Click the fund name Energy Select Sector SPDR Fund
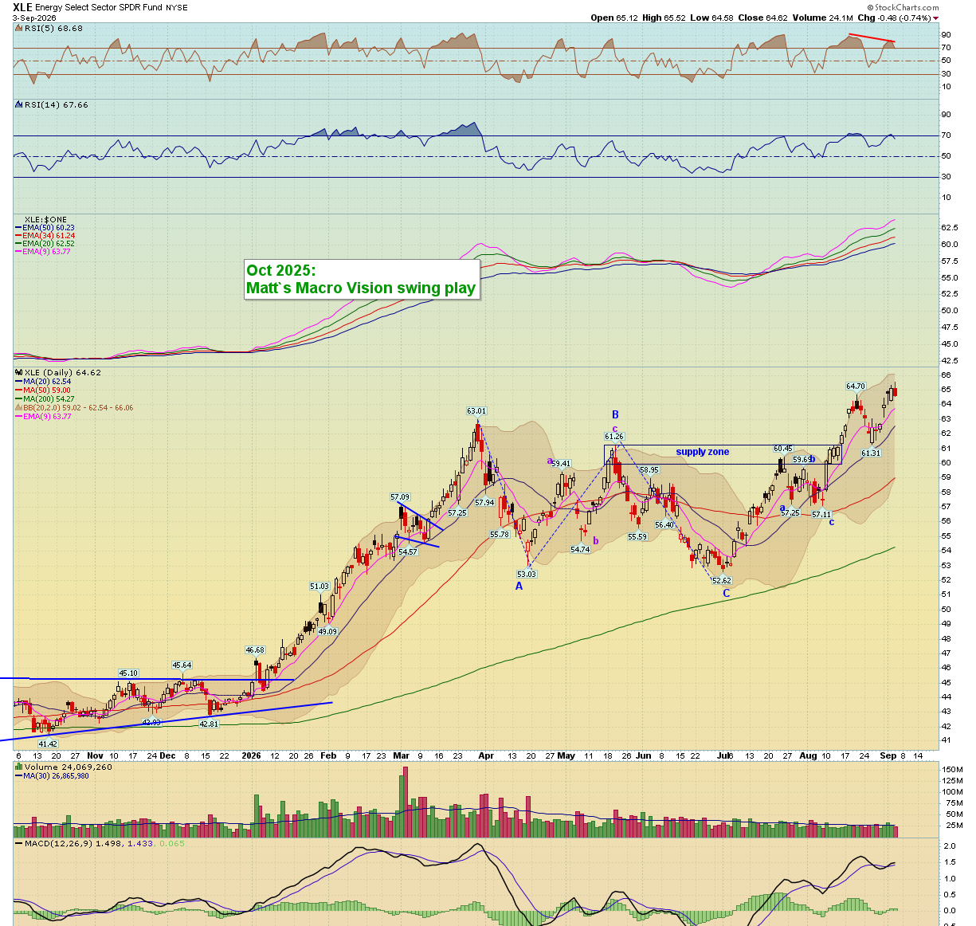This screenshot has width=976, height=926. pos(99,7)
